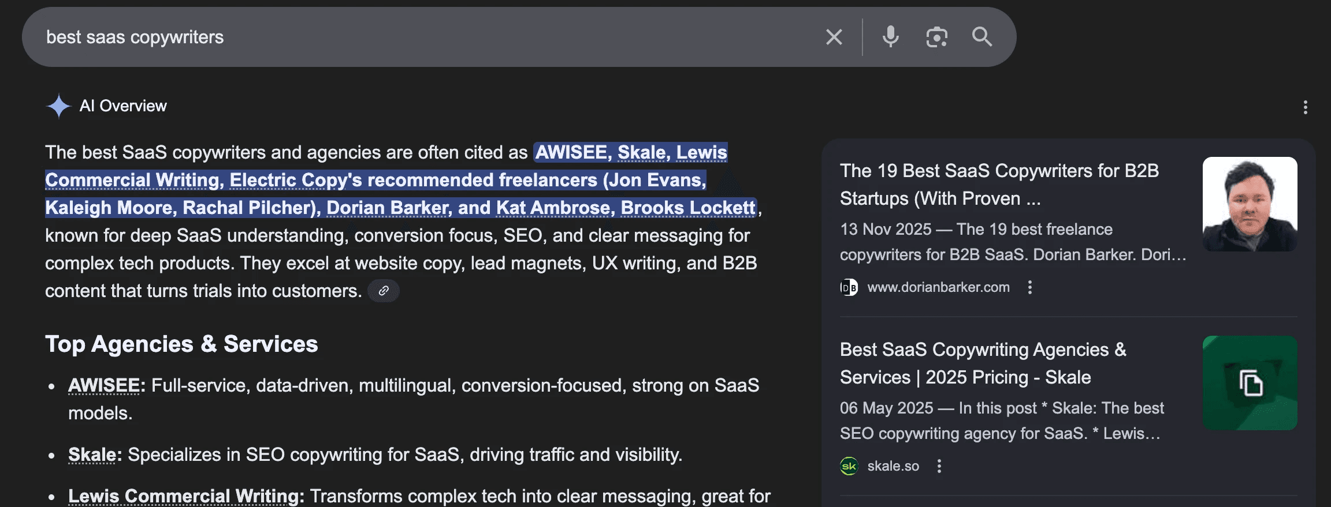Screen dimensions: 1331x507
Task: Open search by image camera icon
Action: tap(936, 37)
